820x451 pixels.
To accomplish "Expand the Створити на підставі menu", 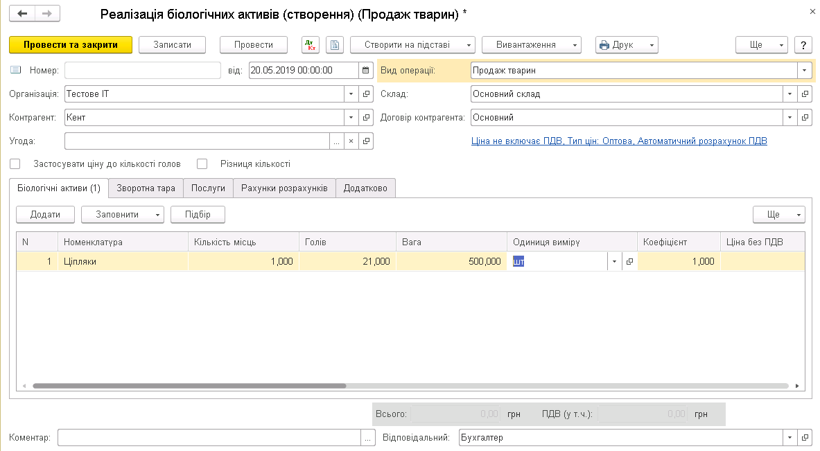I will pos(412,44).
